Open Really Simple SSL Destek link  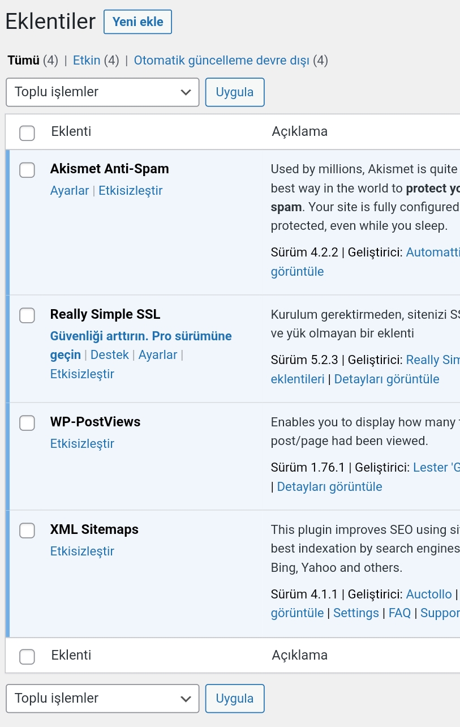110,355
